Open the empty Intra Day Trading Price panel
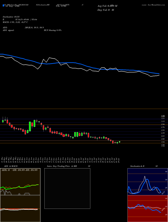 coord(67,188)
